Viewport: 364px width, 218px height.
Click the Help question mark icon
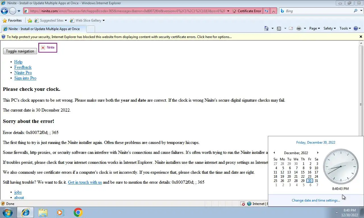tap(356, 28)
